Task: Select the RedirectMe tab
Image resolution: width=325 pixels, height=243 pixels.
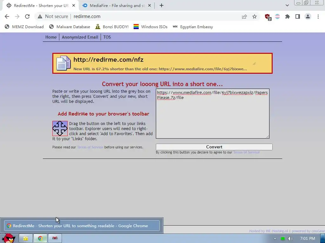Action: (40, 6)
